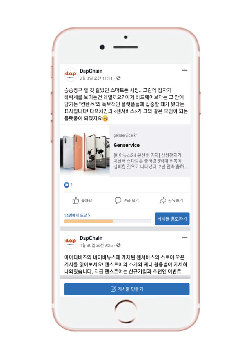Image resolution: width=251 pixels, height=352 pixels.
Task: Expand the 14명에게 도달 reach details
Action: 77,215
